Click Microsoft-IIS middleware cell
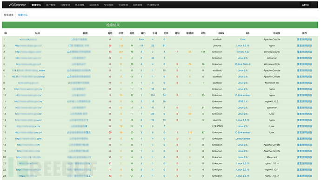The height and width of the screenshot is (180, 321). (272, 83)
